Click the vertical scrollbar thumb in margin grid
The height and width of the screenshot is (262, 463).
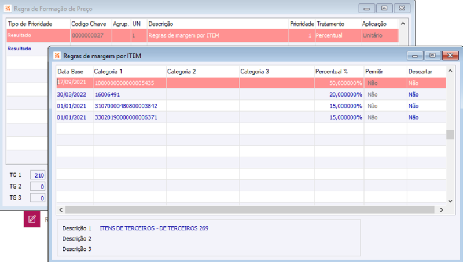[x=450, y=135]
